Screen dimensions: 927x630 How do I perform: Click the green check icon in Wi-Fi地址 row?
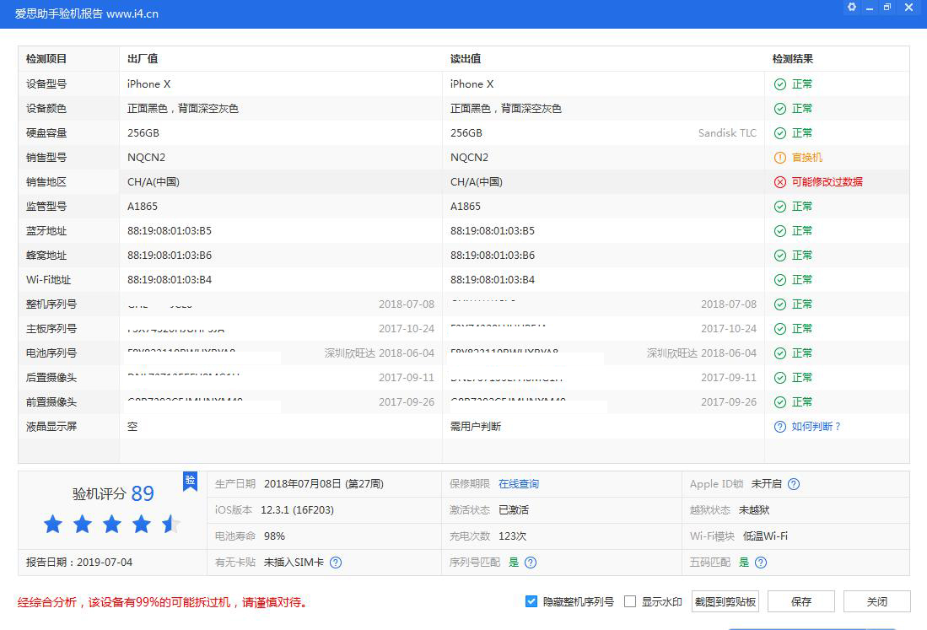[779, 279]
